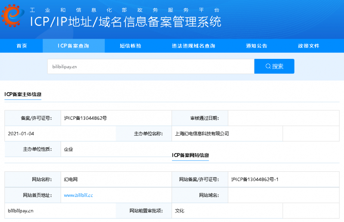
Task: Open the 政策文件 tab
Action: click(308, 46)
